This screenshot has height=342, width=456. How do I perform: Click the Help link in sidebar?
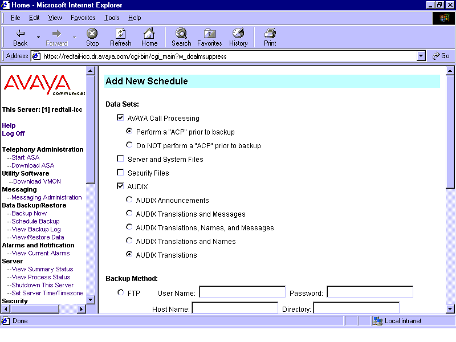click(9, 125)
